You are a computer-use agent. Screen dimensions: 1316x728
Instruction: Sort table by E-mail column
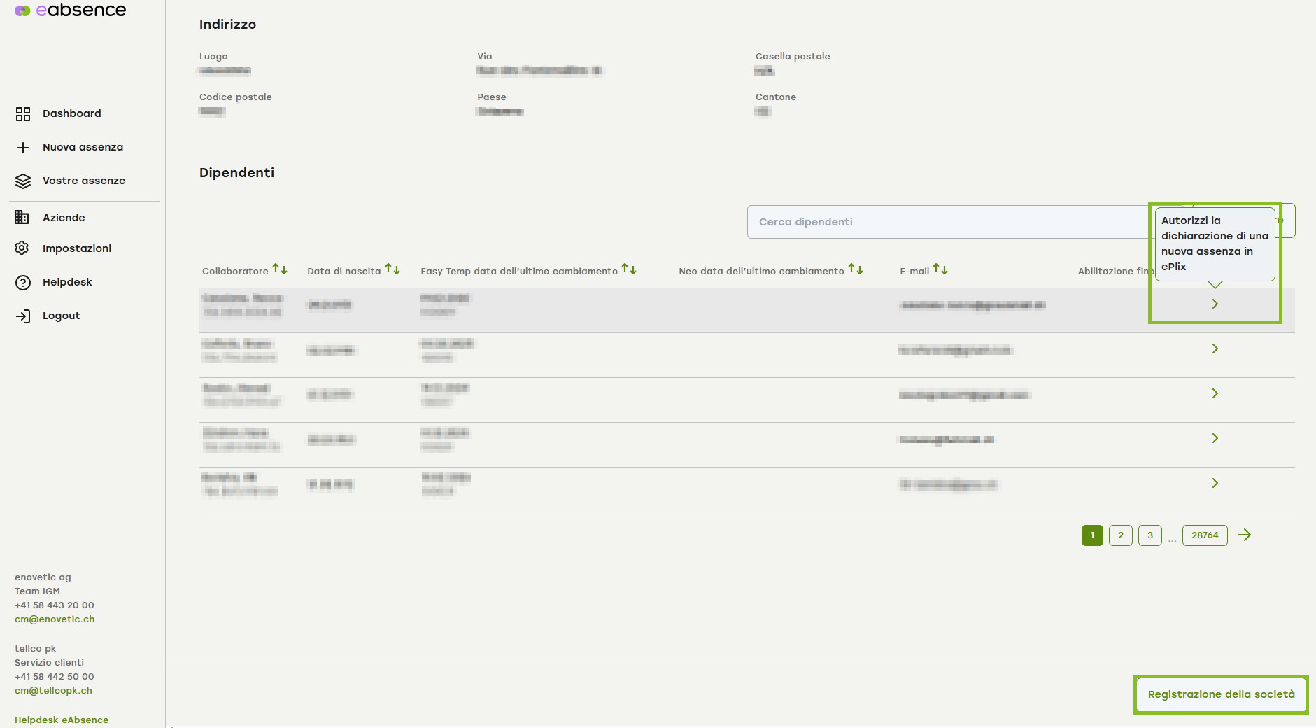click(940, 269)
